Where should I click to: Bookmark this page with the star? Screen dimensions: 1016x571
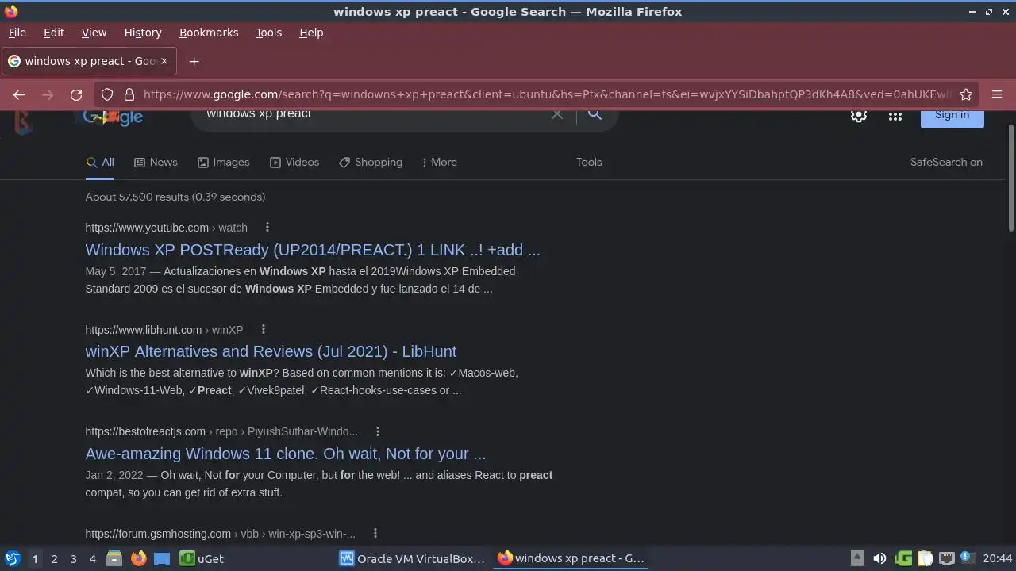(966, 94)
